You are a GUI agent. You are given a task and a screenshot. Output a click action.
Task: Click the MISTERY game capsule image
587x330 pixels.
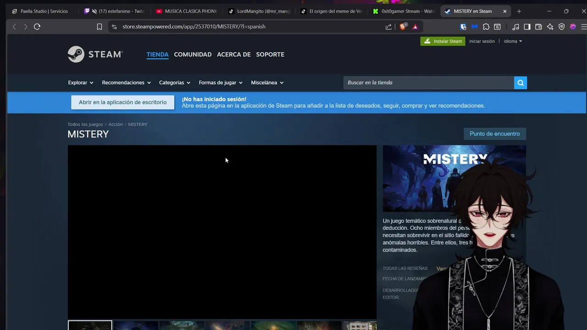click(454, 178)
